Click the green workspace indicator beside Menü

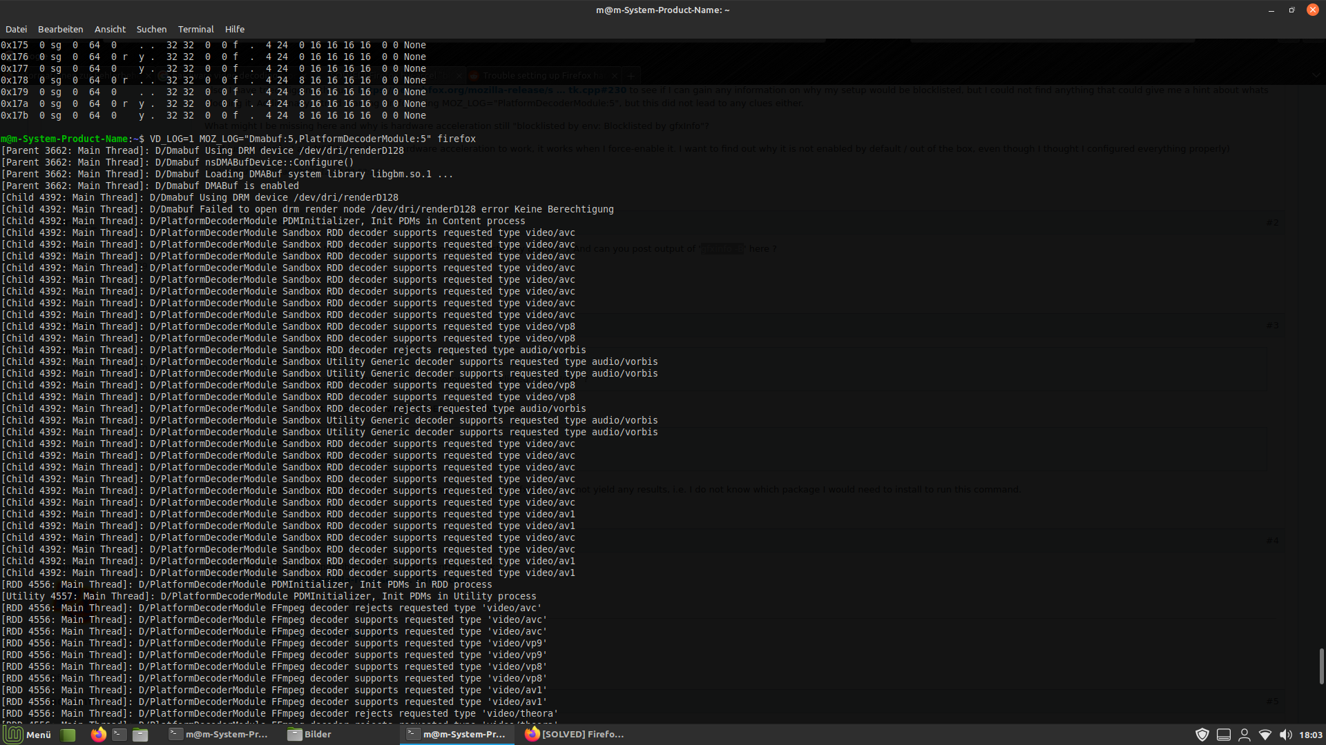[x=67, y=734]
